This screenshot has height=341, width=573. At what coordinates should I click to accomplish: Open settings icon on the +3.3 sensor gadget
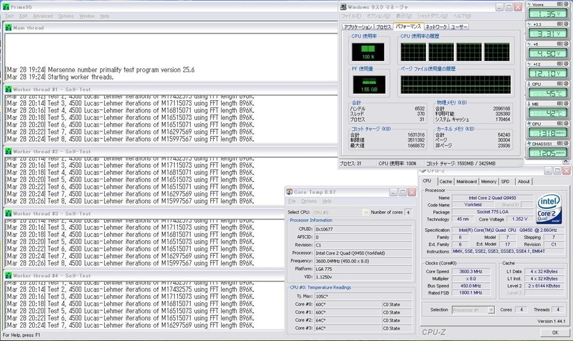point(560,24)
